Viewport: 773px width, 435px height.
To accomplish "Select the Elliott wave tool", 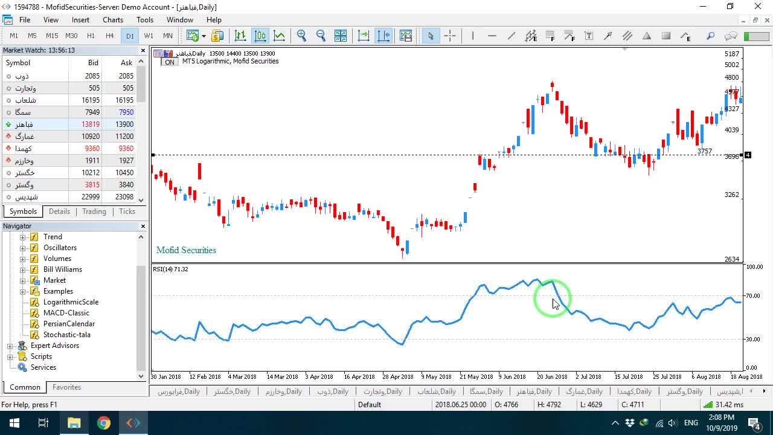I will [685, 36].
